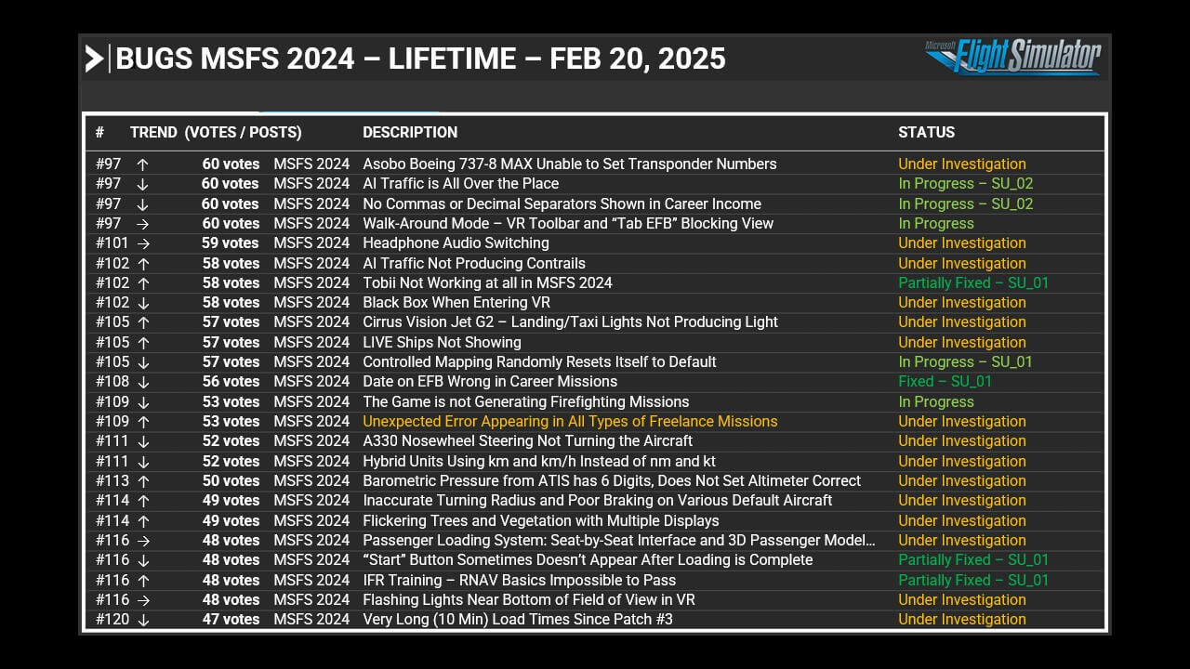Screen dimensions: 1190x669
Task: Click the trend arrow for Headphone Audio Switching
Action: [x=142, y=243]
